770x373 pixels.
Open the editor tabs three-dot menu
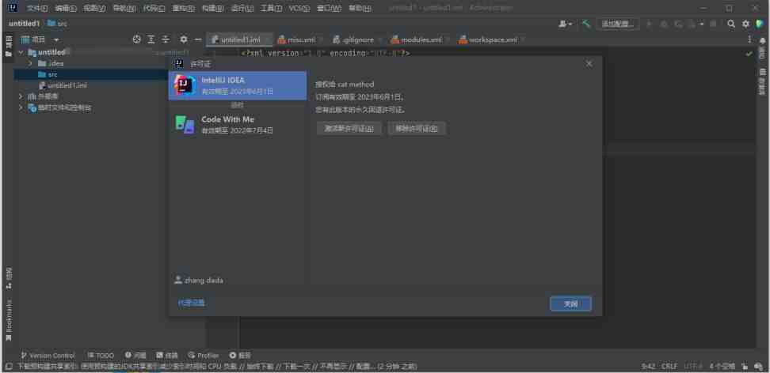749,40
